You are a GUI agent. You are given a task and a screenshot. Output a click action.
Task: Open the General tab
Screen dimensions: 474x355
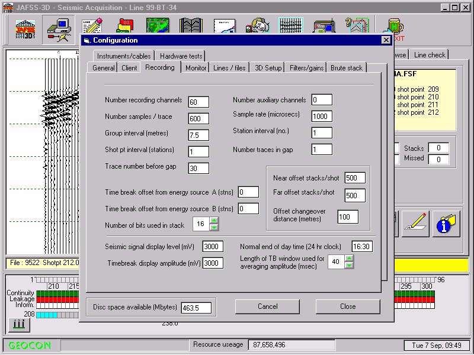(103, 67)
